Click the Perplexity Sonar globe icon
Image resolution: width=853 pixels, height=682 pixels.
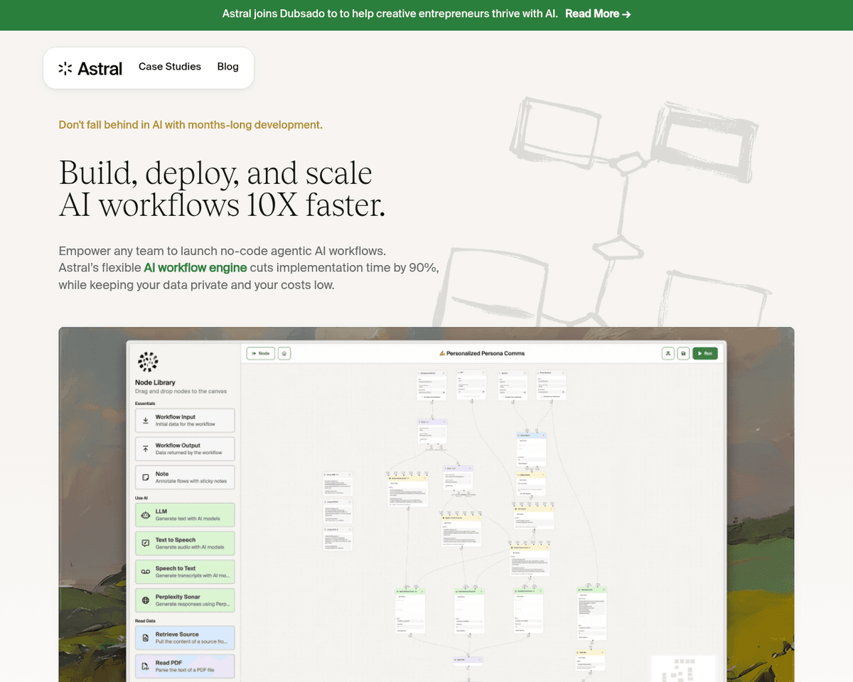(146, 600)
